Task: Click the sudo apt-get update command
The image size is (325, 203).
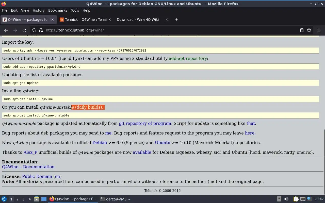Action: 160,83
